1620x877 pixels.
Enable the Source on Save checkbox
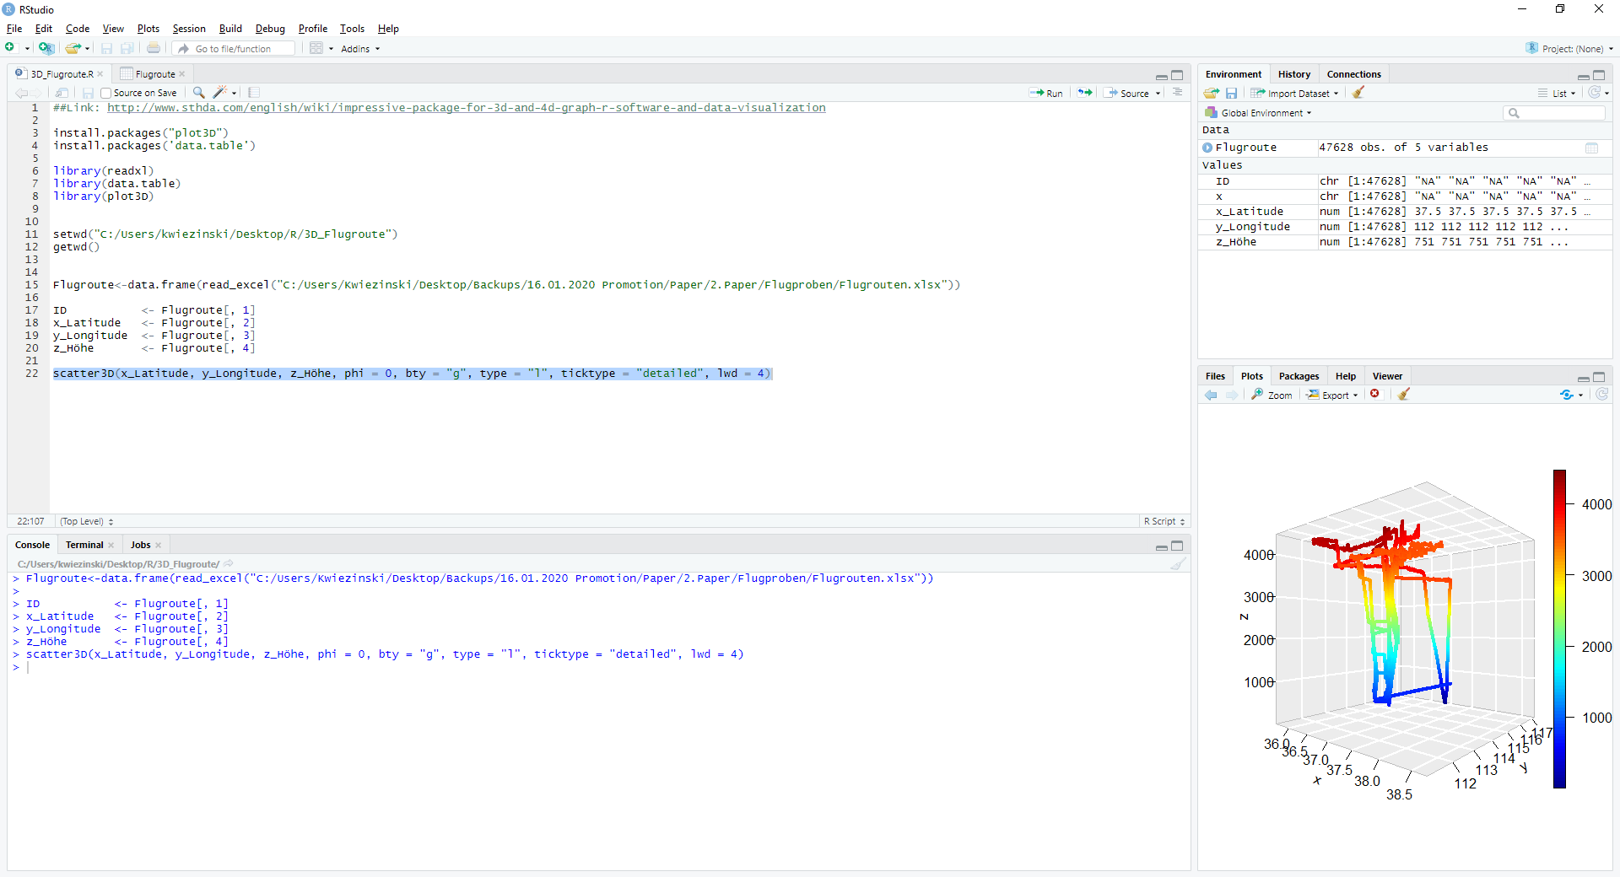[x=106, y=94]
